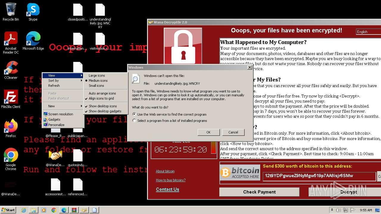
Task: Open Chrome from the taskbar
Action: pos(54,210)
